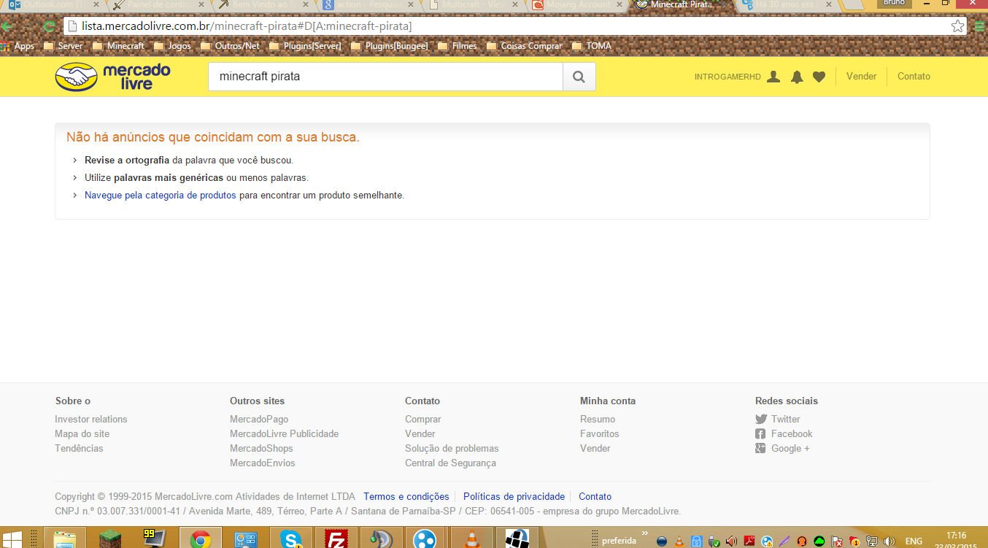Open Mapa do site footer link
This screenshot has height=548, width=988.
tap(82, 433)
